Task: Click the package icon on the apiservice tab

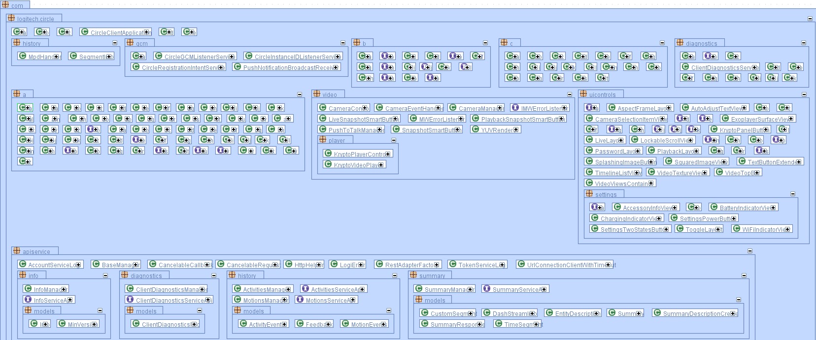Action: (x=16, y=250)
